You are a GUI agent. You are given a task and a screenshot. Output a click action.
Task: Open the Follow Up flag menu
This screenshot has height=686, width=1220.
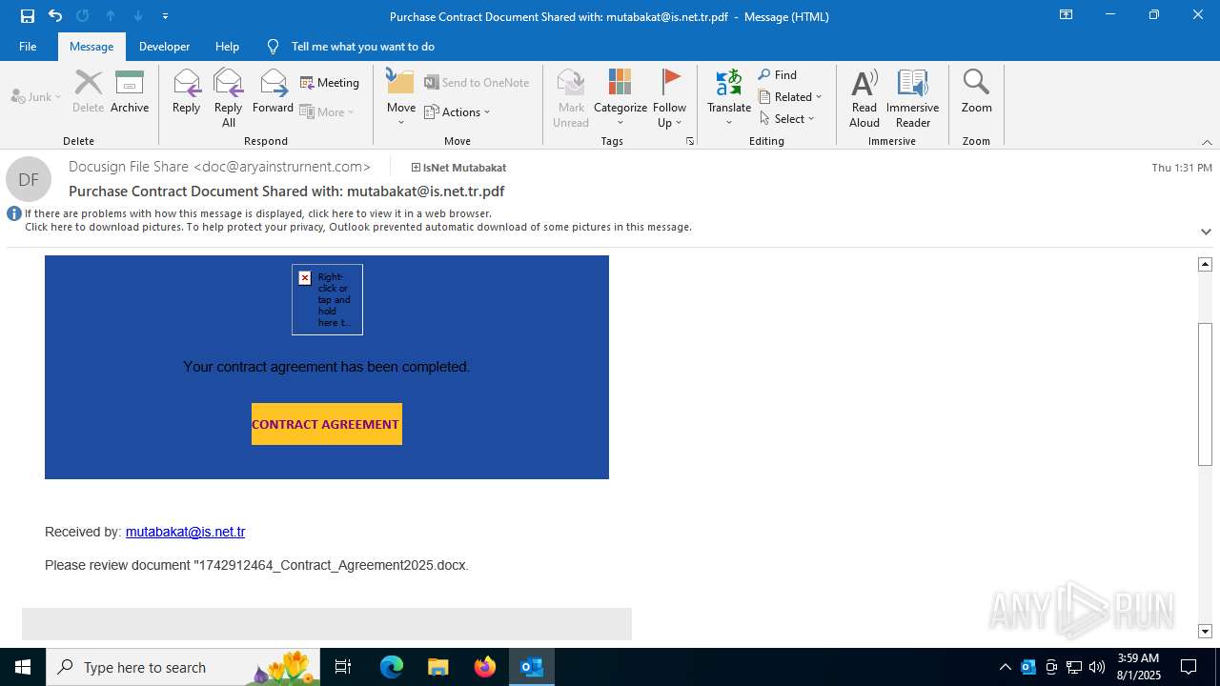click(670, 98)
